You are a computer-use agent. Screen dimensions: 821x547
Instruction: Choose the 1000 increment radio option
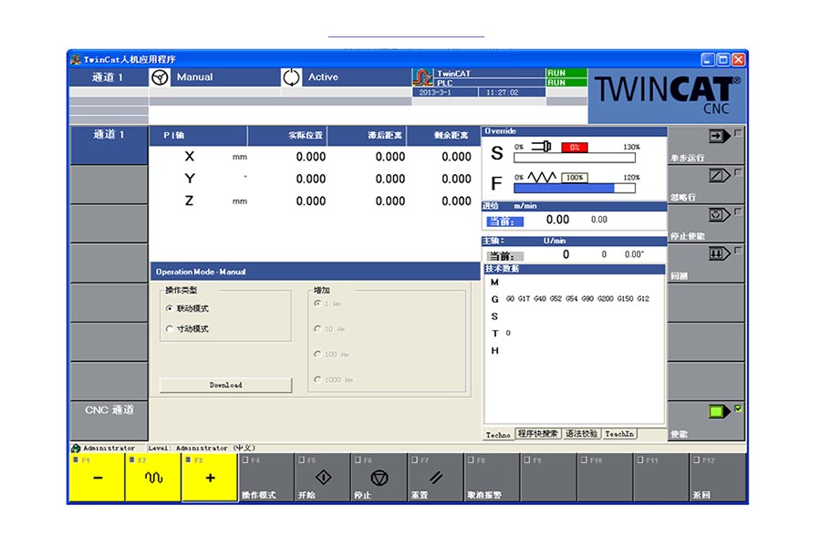tap(317, 379)
